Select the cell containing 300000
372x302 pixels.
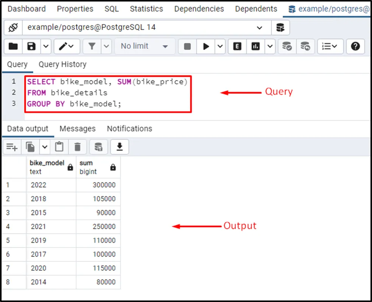(x=98, y=185)
